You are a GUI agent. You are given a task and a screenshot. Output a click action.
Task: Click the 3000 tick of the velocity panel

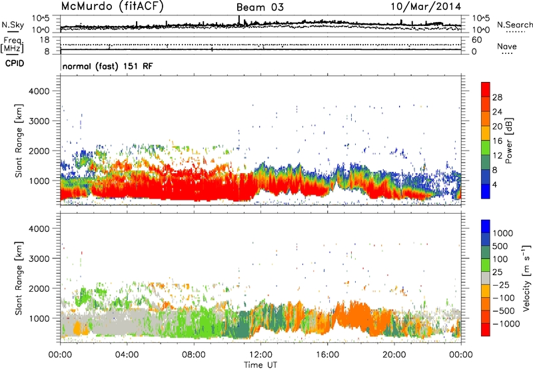[x=39, y=258]
